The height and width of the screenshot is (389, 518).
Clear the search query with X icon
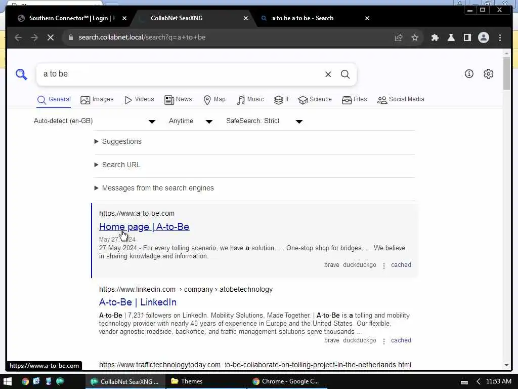click(x=328, y=74)
